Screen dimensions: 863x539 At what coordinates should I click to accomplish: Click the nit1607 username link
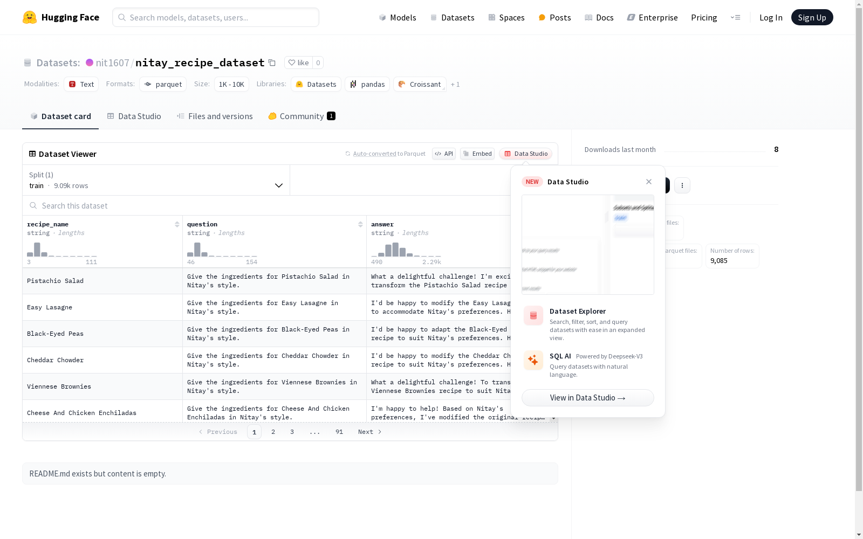pos(112,63)
